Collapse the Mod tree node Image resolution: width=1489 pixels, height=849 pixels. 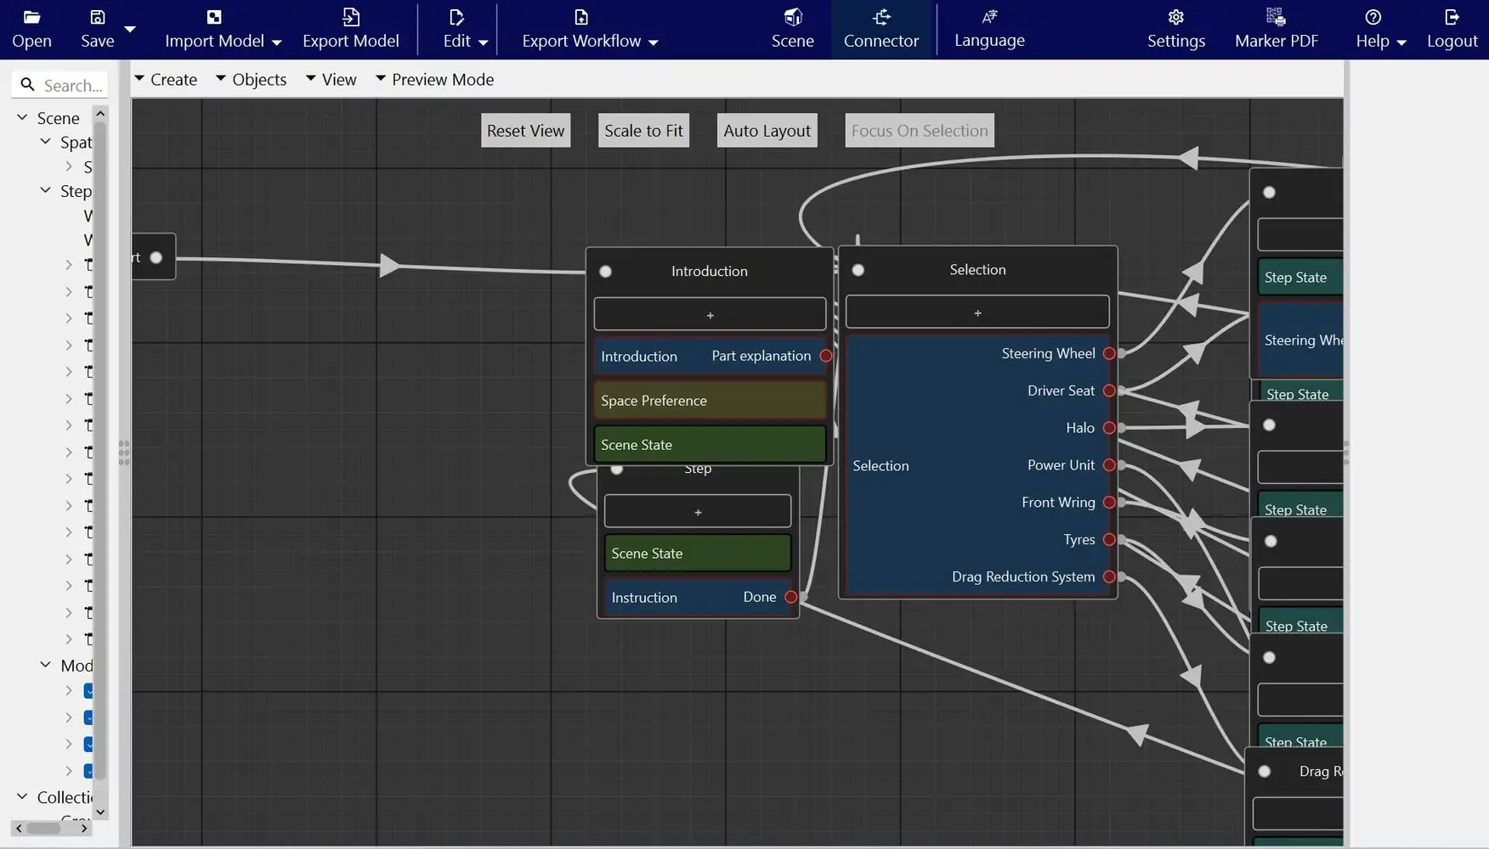tap(46, 665)
